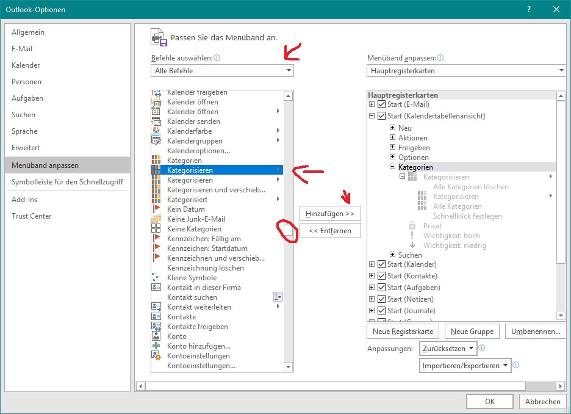Click the Kalendergruppen icon
This screenshot has width=571, height=414.
point(156,141)
